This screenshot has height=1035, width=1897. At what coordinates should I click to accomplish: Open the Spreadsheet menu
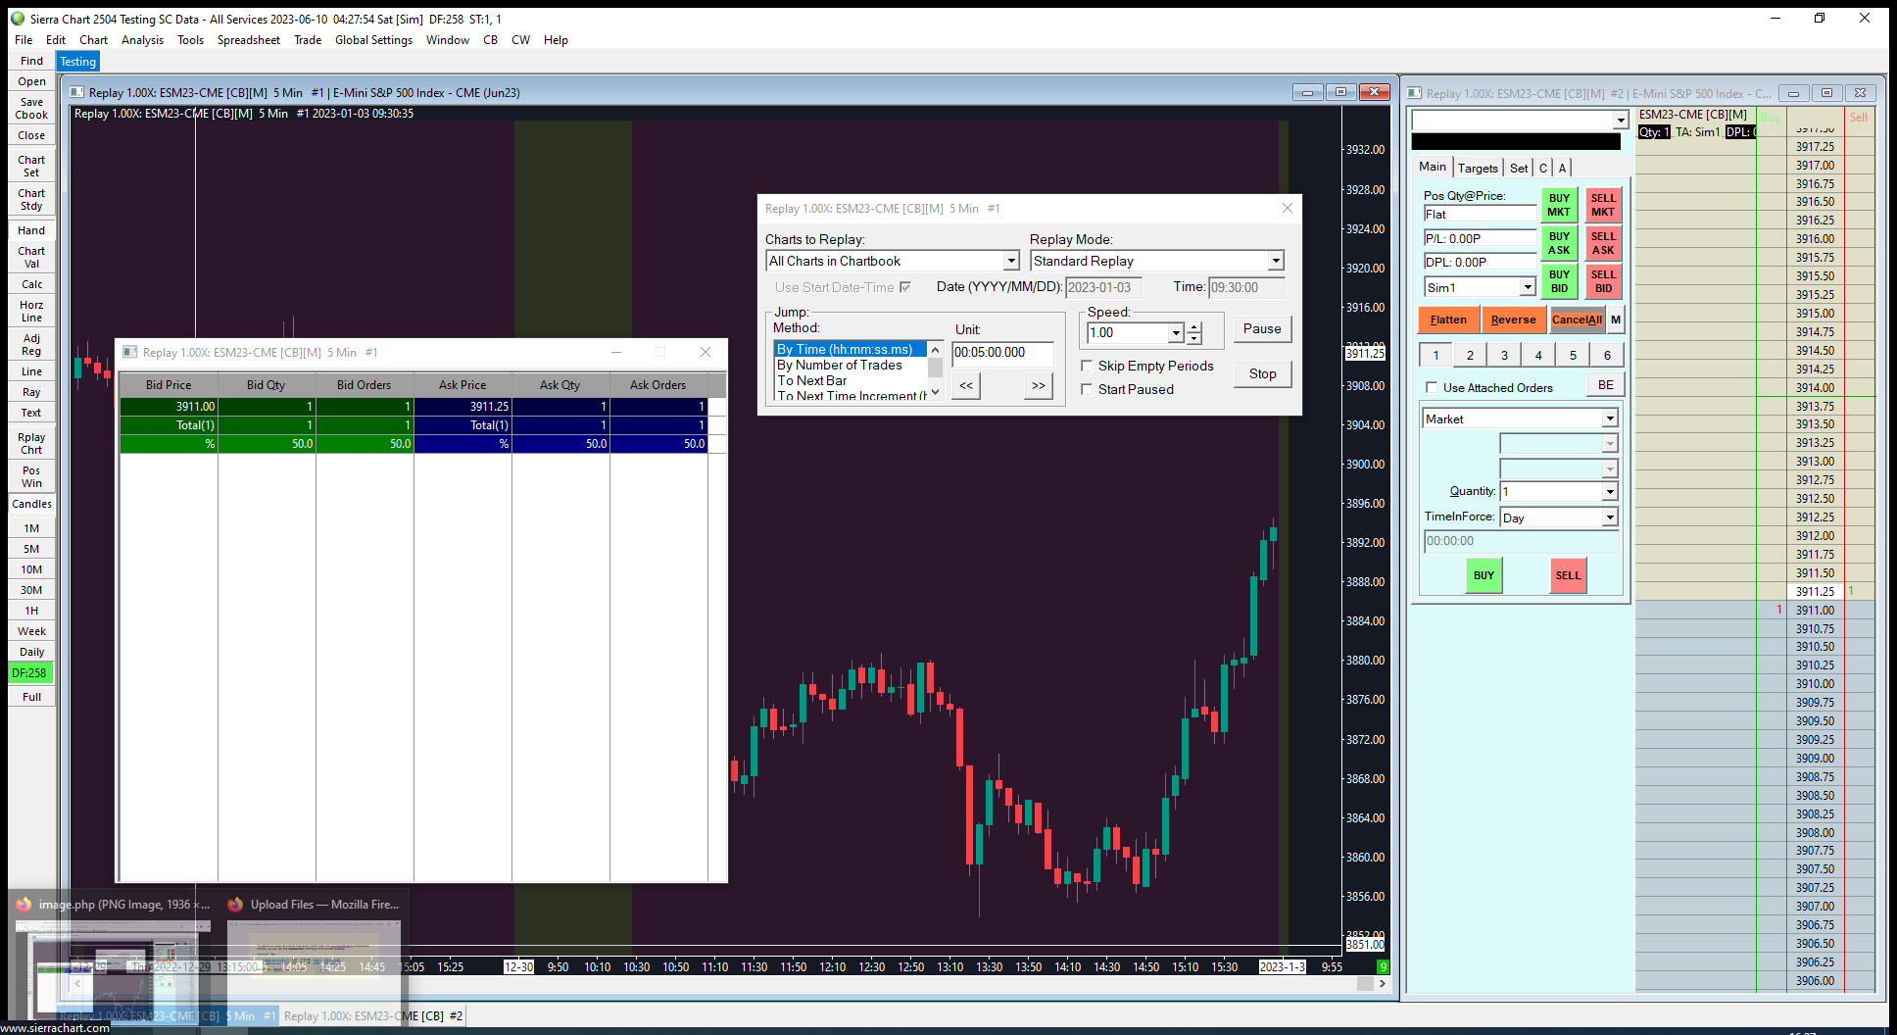(249, 40)
